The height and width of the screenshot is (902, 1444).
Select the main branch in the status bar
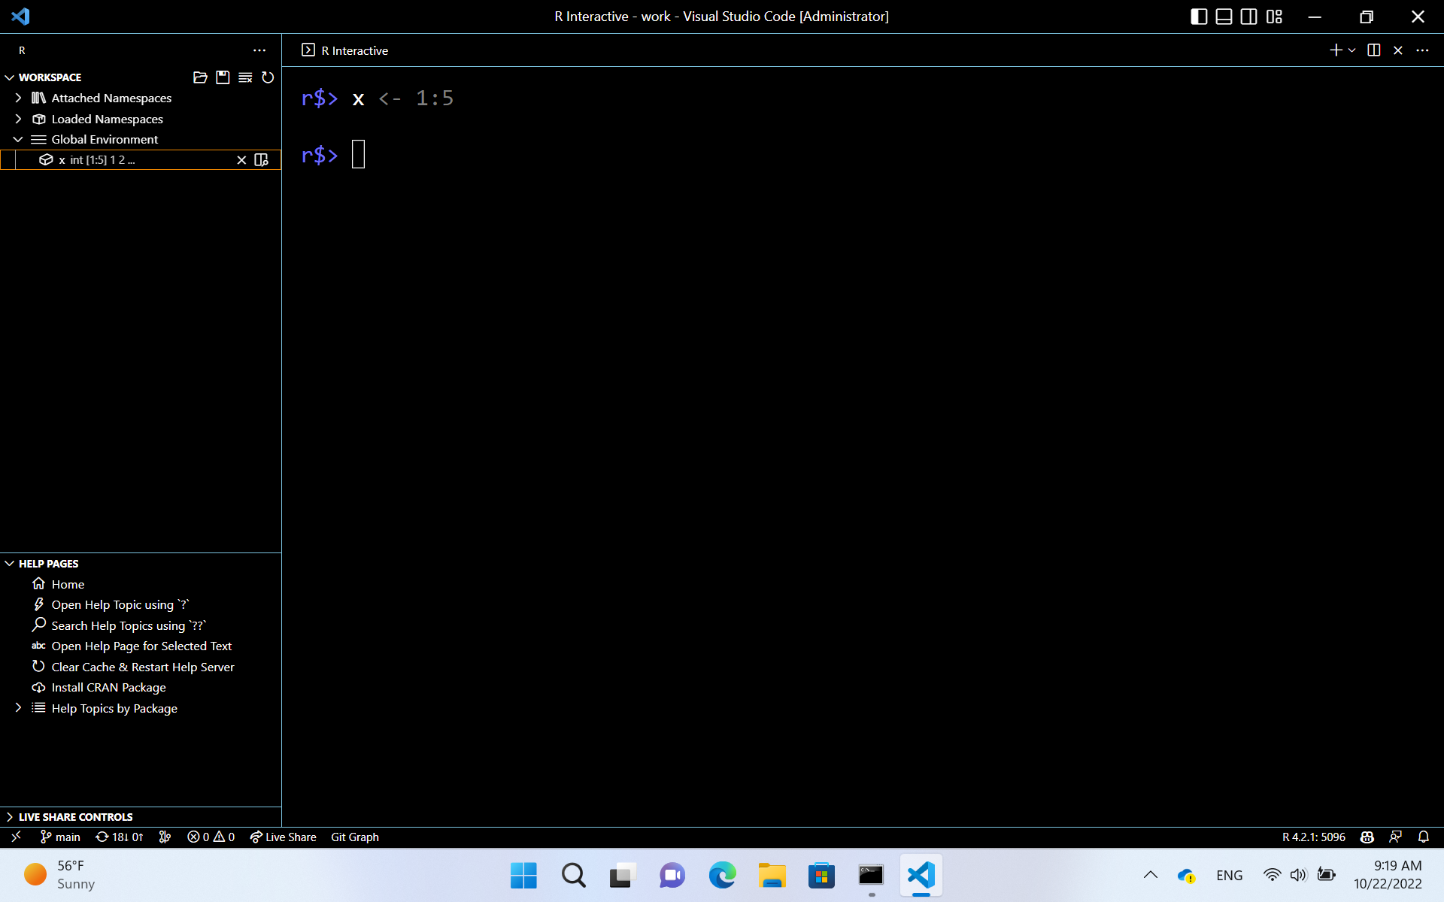pos(59,837)
